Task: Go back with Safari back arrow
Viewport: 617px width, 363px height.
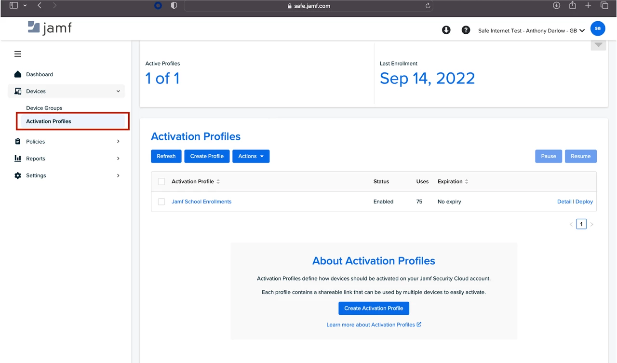Action: (40, 5)
